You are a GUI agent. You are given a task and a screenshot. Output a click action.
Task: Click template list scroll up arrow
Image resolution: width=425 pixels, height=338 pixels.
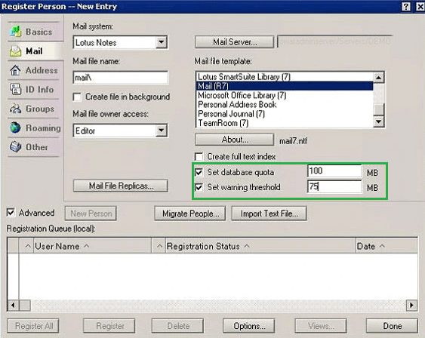pyautogui.click(x=379, y=78)
